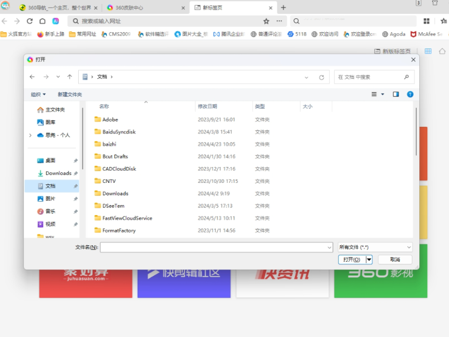Select 主文件夹 in navigation pane
The height and width of the screenshot is (337, 449).
[51, 110]
